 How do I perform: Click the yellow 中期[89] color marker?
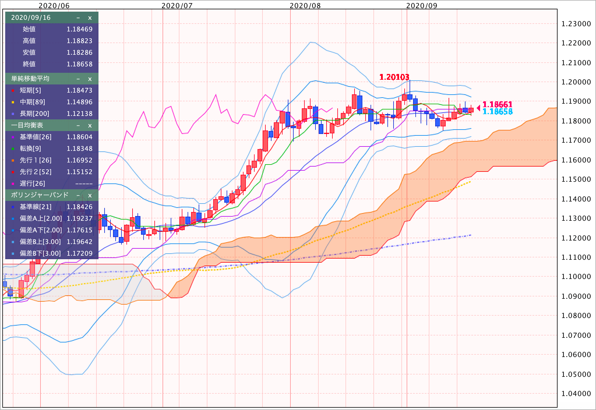click(x=13, y=102)
